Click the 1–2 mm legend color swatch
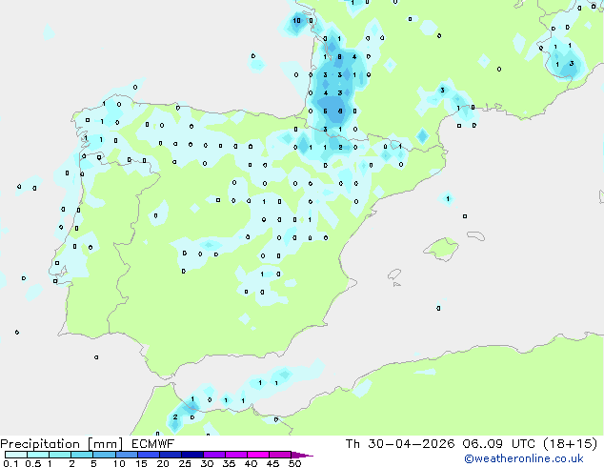The width and height of the screenshot is (604, 467). click(60, 455)
